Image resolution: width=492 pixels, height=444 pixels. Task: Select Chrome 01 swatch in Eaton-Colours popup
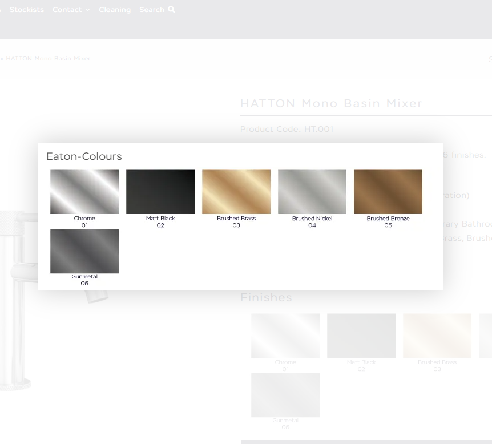(84, 192)
